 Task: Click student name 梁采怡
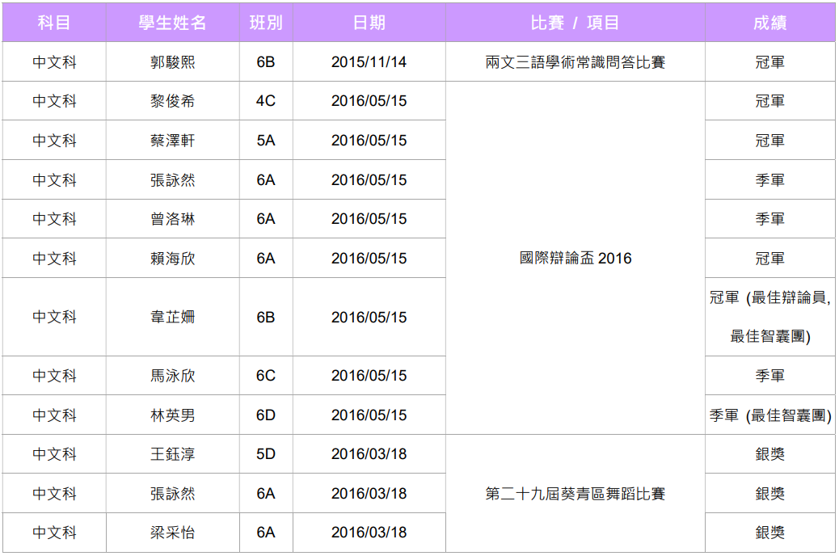[x=172, y=533]
